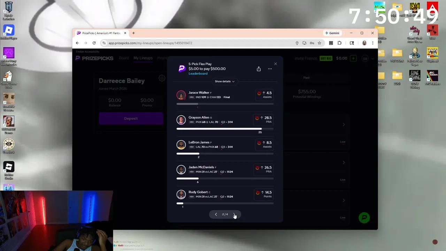Image resolution: width=446 pixels, height=251 pixels.
Task: Open the My Lineups nav tab
Action: pos(143,58)
